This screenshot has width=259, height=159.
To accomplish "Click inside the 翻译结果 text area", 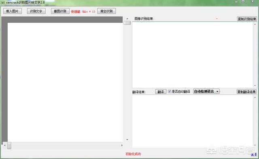I will point(193,121).
